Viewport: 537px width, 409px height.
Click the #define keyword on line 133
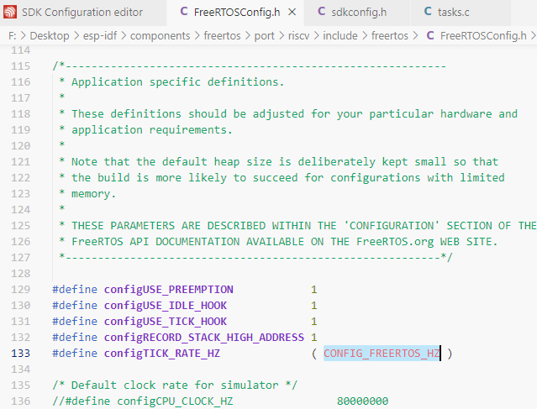[75, 354]
